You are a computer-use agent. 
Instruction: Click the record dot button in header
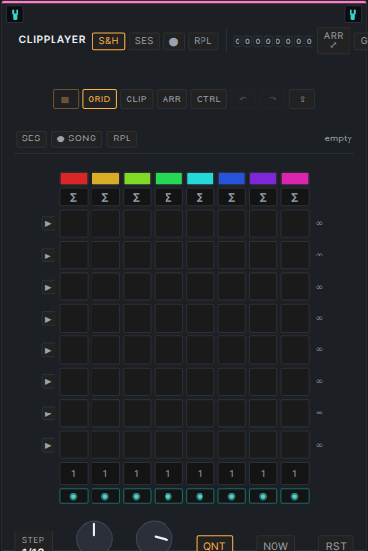(x=173, y=42)
